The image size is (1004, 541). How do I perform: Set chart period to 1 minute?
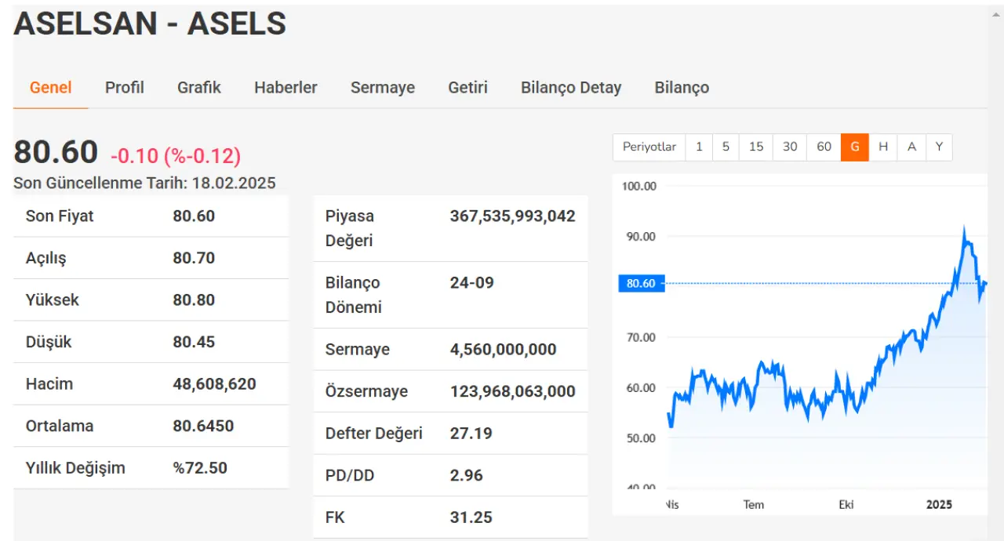pos(699,147)
